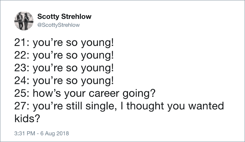Click the 'you're still single' text
This screenshot has width=245, height=142.
point(74,106)
